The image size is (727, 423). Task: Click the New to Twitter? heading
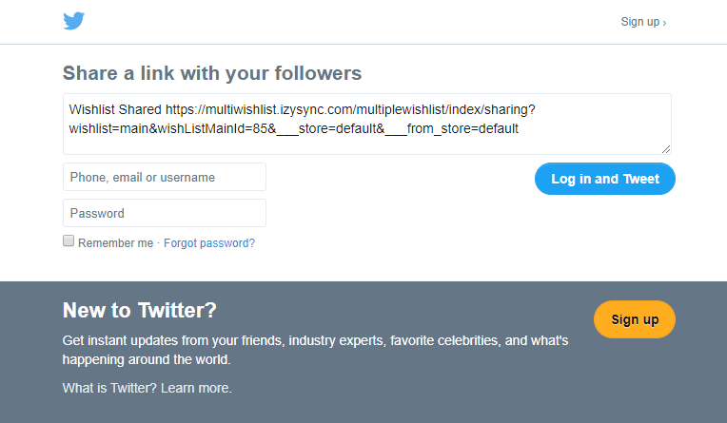[140, 311]
